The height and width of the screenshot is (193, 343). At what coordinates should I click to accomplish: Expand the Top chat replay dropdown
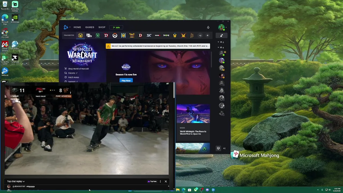tap(16, 181)
